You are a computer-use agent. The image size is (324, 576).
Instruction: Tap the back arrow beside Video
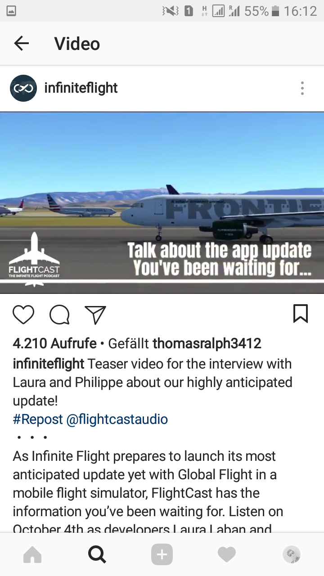21,44
